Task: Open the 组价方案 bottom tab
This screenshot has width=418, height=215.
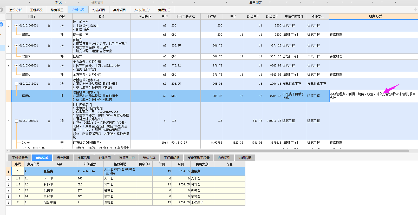Action: [x=149, y=158]
